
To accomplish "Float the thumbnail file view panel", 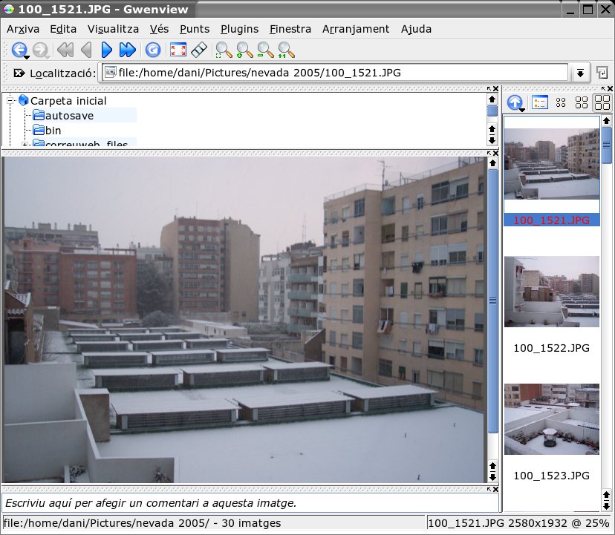I will (x=603, y=89).
